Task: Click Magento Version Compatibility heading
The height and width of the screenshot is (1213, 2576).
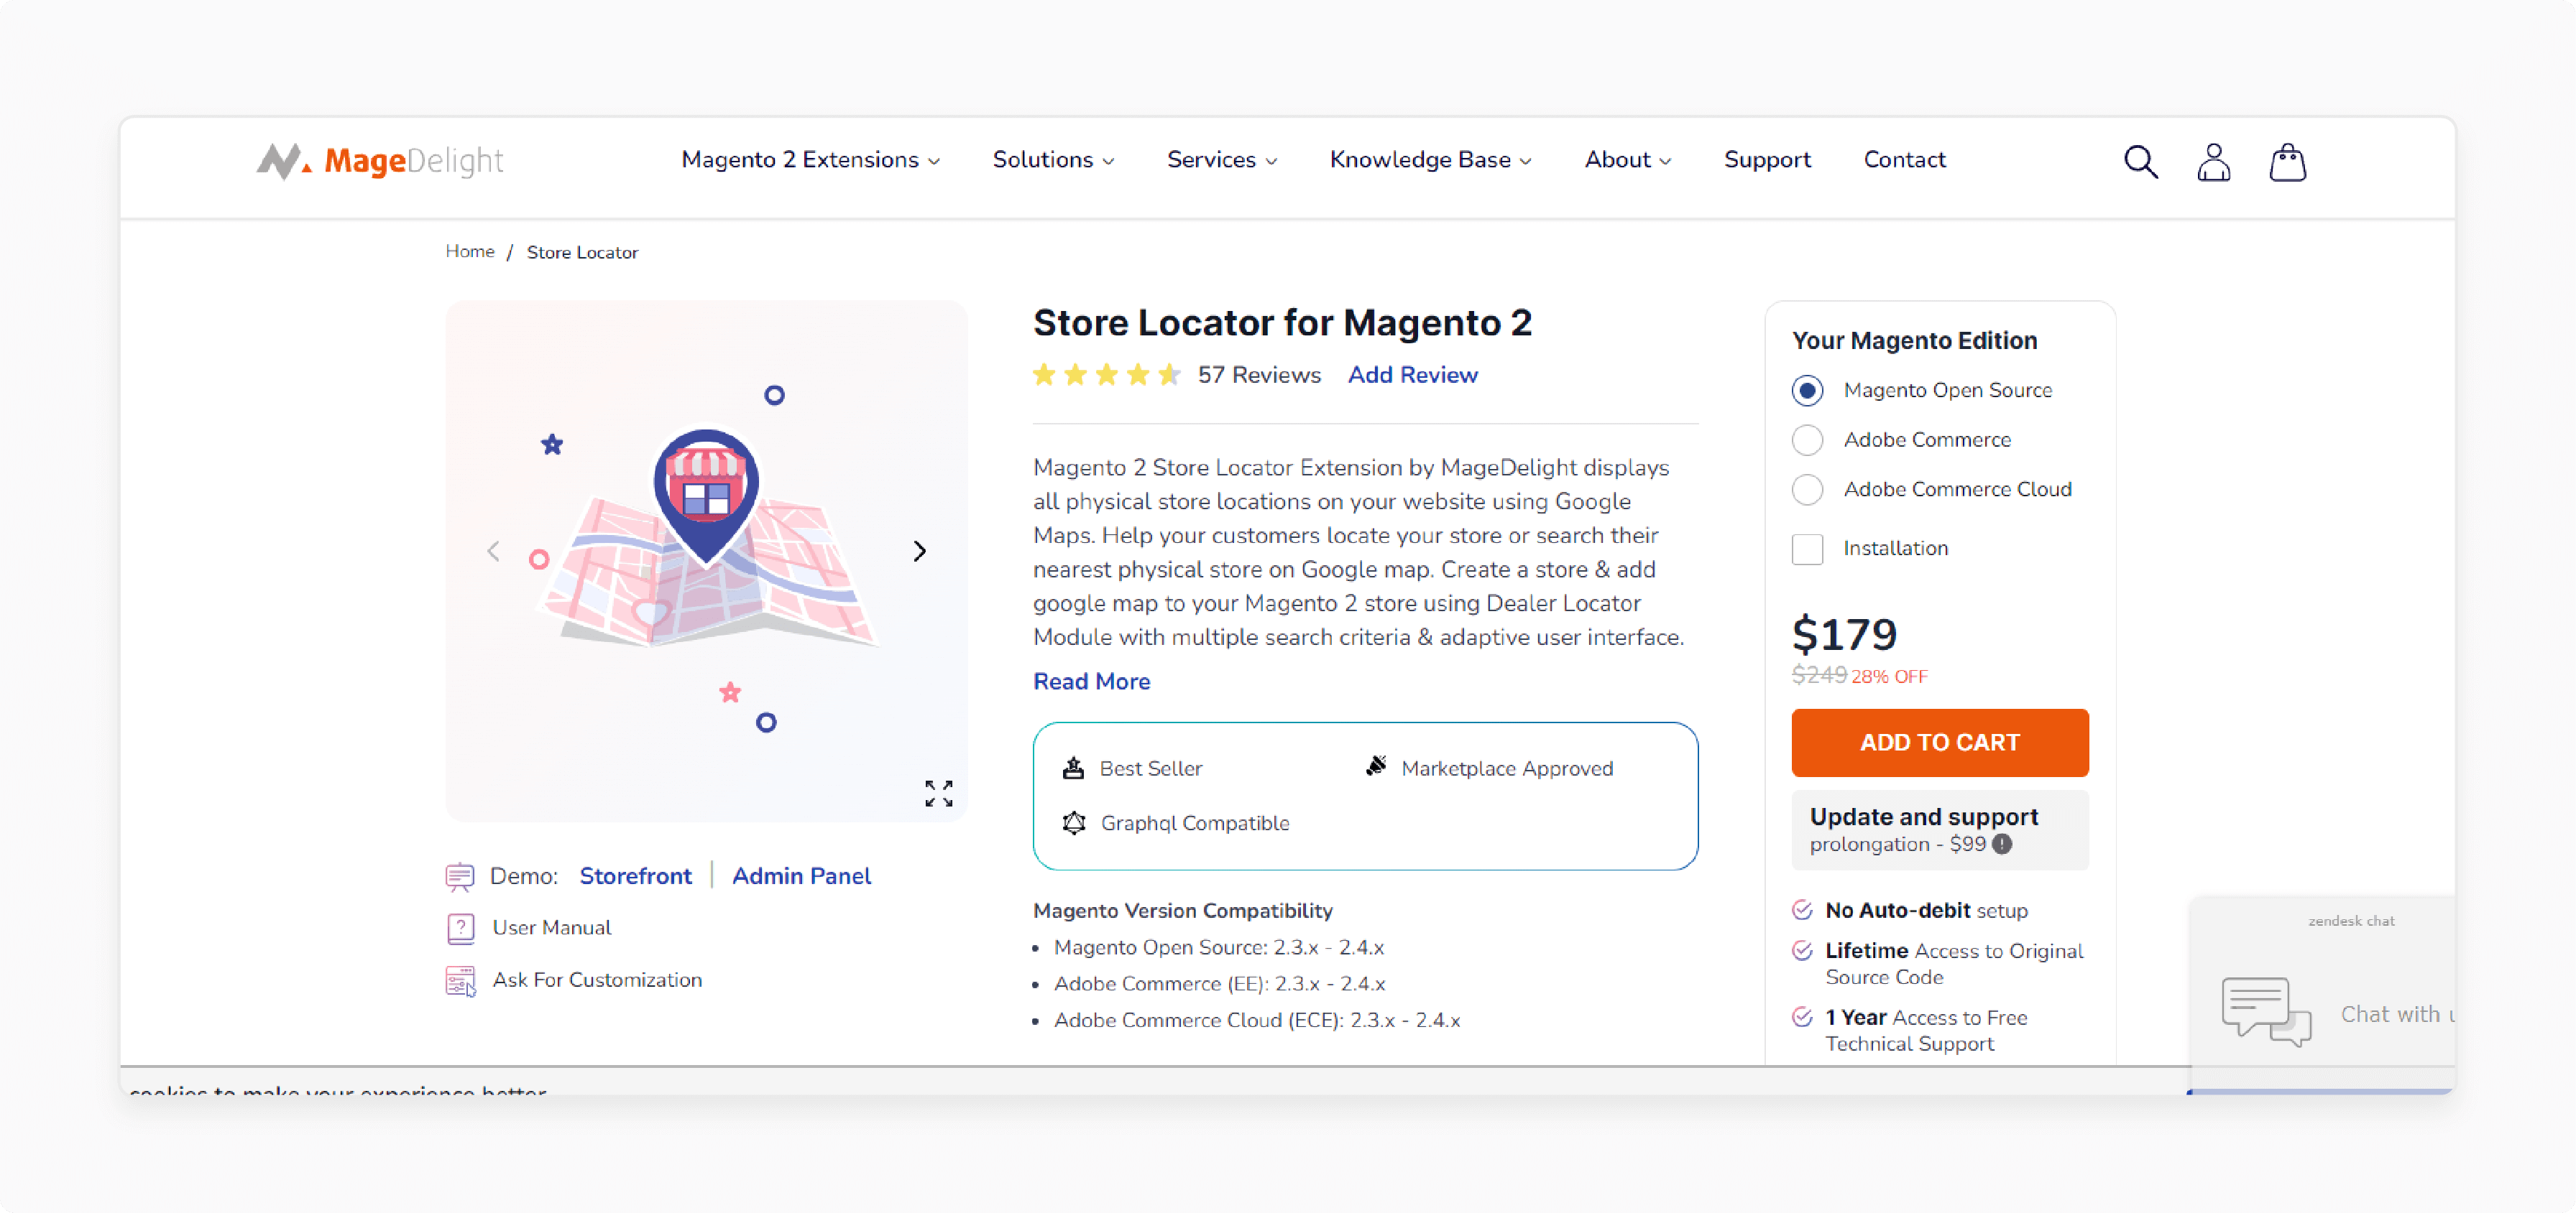Action: click(1182, 910)
